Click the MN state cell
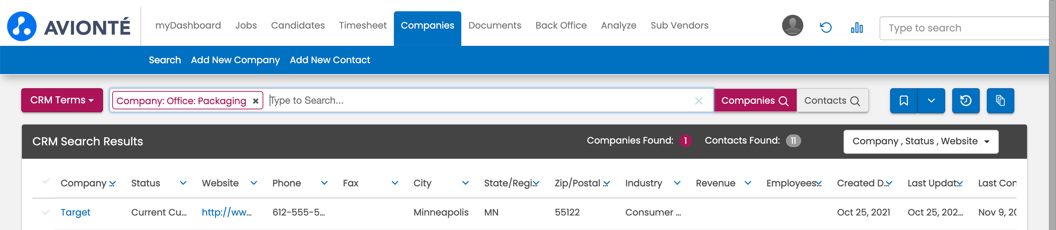 coord(491,212)
